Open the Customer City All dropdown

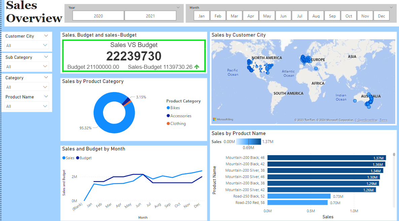pyautogui.click(x=27, y=45)
